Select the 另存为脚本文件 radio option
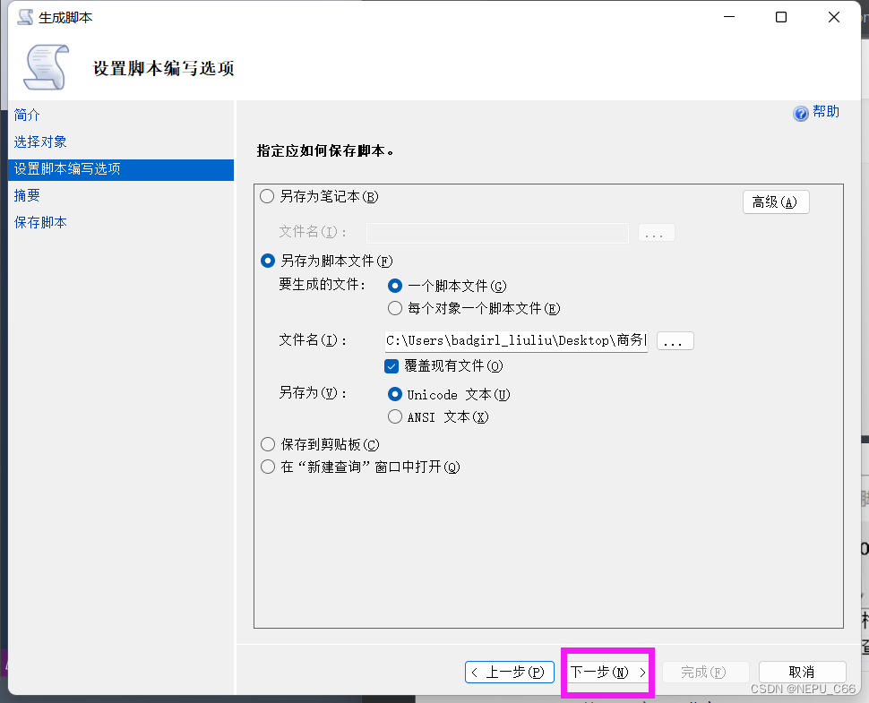Image resolution: width=869 pixels, height=703 pixels. click(x=267, y=261)
